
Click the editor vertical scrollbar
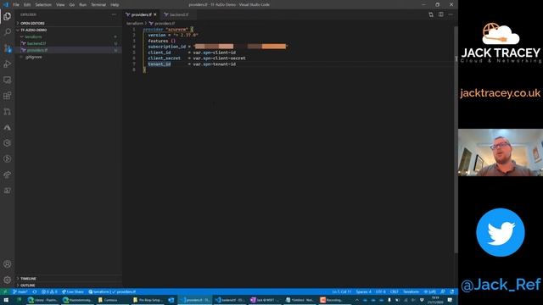(x=456, y=138)
